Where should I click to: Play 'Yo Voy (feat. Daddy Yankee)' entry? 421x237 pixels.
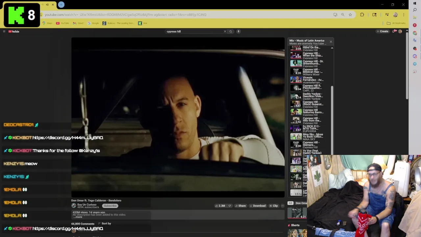(x=309, y=152)
